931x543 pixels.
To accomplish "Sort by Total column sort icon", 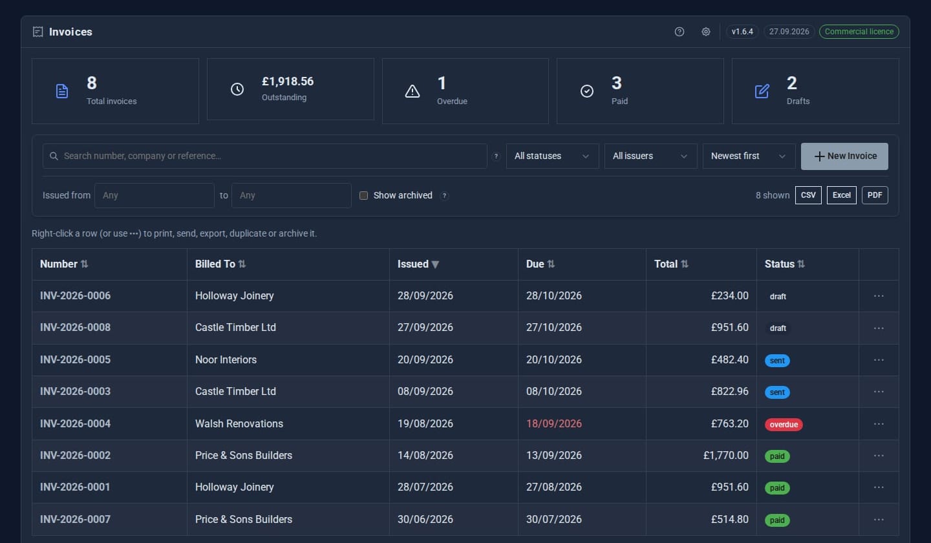I will pos(685,264).
